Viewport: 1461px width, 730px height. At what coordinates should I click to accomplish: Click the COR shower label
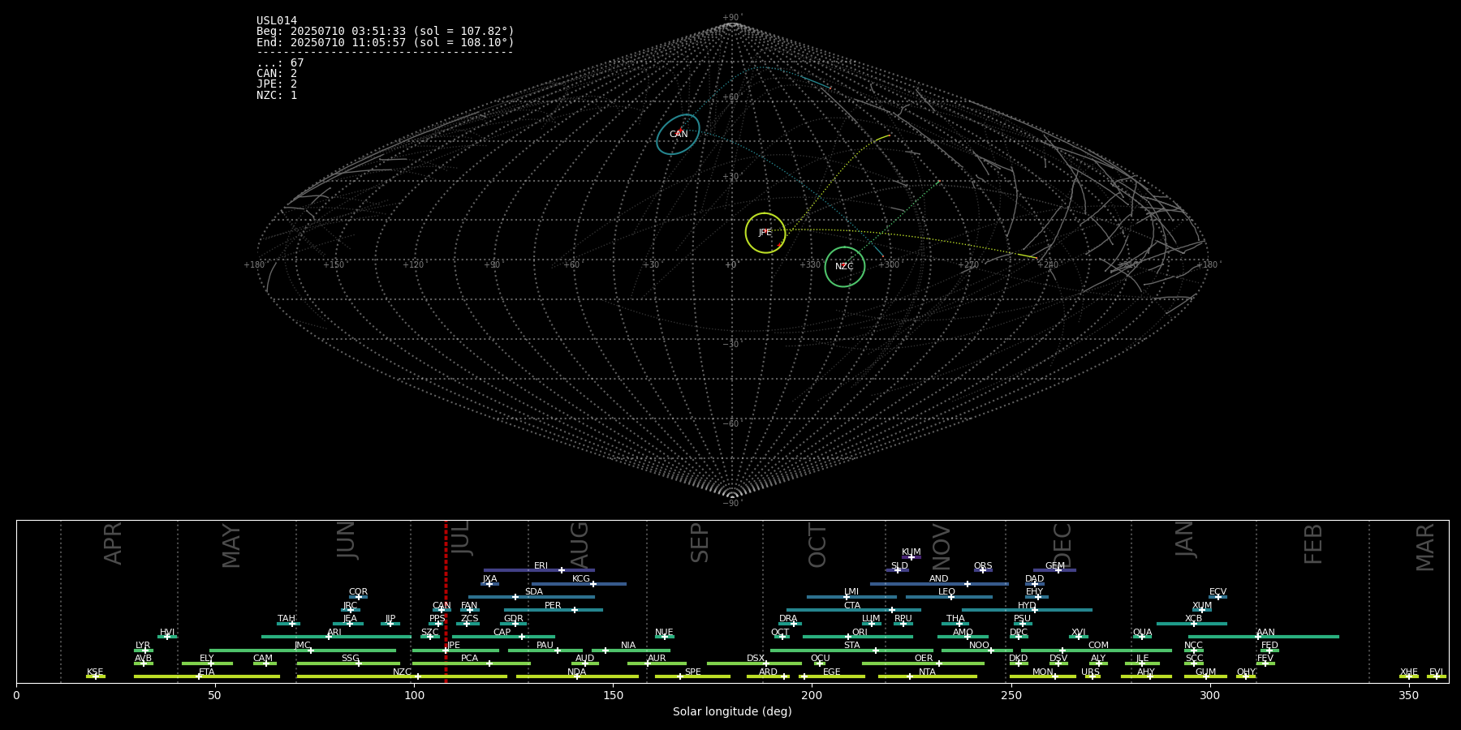pyautogui.click(x=358, y=592)
